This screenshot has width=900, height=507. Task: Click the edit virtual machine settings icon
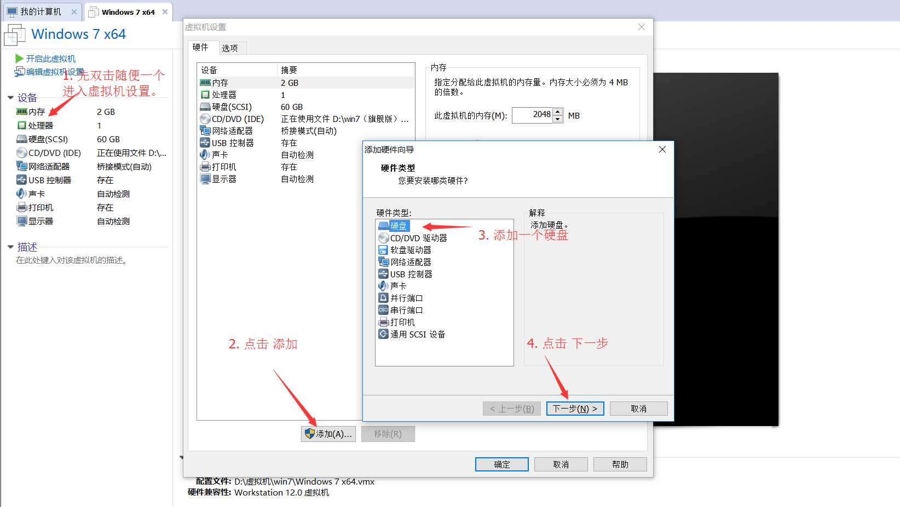pyautogui.click(x=20, y=72)
